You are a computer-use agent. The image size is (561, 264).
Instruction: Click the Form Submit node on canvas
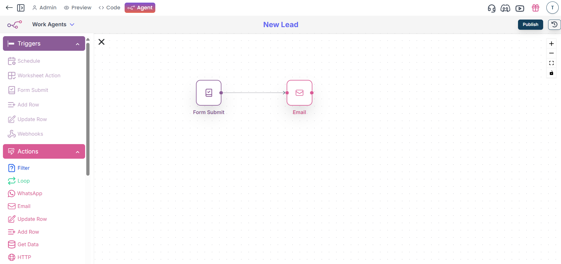pos(209,93)
